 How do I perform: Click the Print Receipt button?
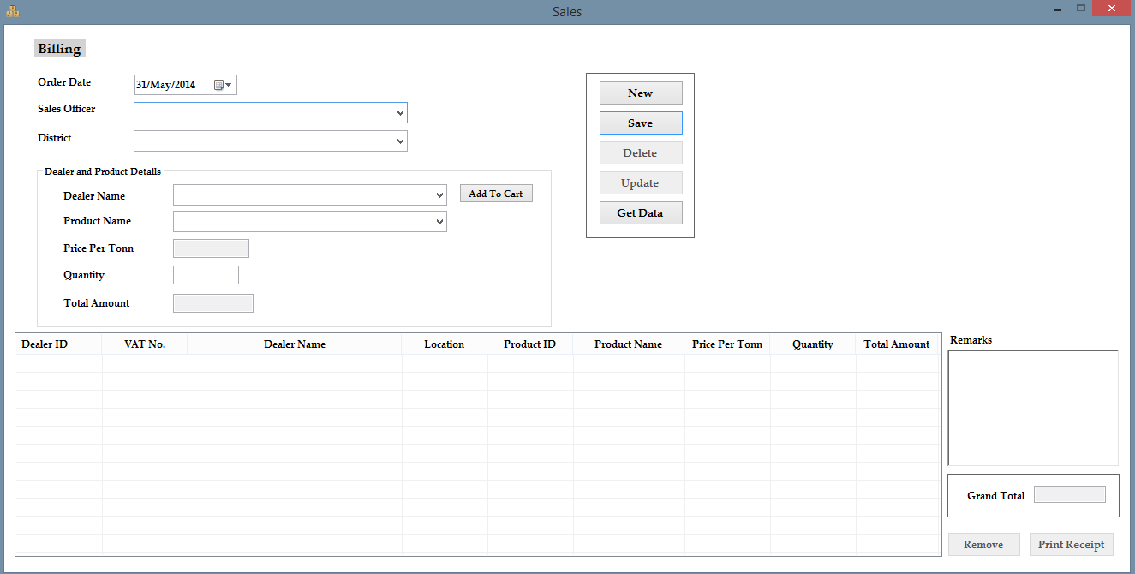point(1072,544)
